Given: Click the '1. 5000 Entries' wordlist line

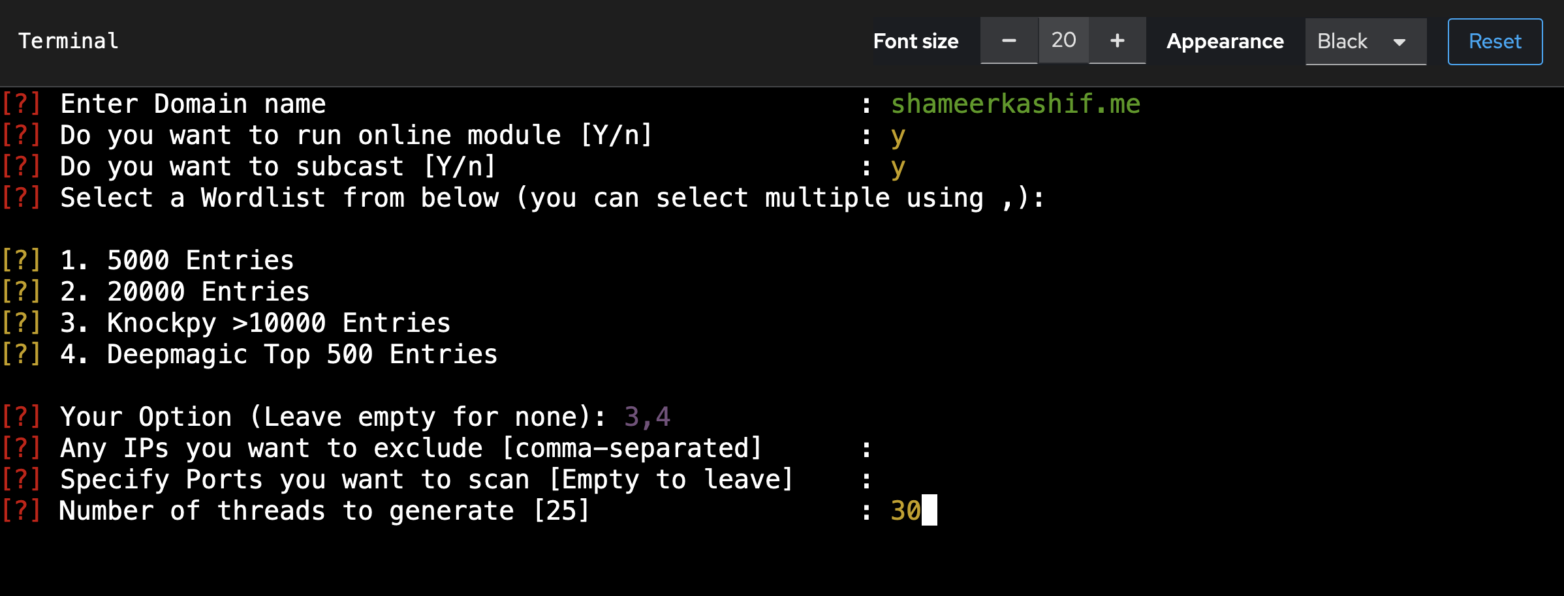Looking at the screenshot, I should [177, 260].
